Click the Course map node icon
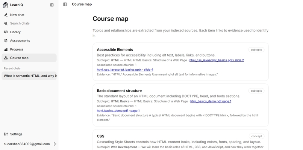 pos(6,58)
